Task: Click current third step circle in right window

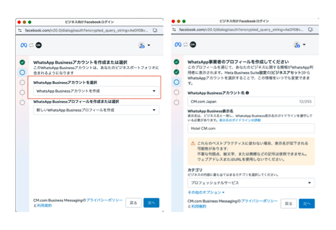Action: pyautogui.click(x=176, y=82)
